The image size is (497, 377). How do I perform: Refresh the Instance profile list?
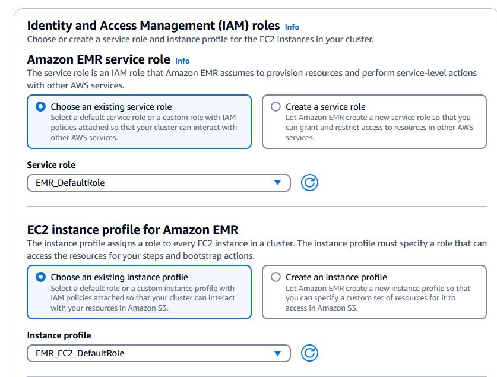[x=309, y=353]
